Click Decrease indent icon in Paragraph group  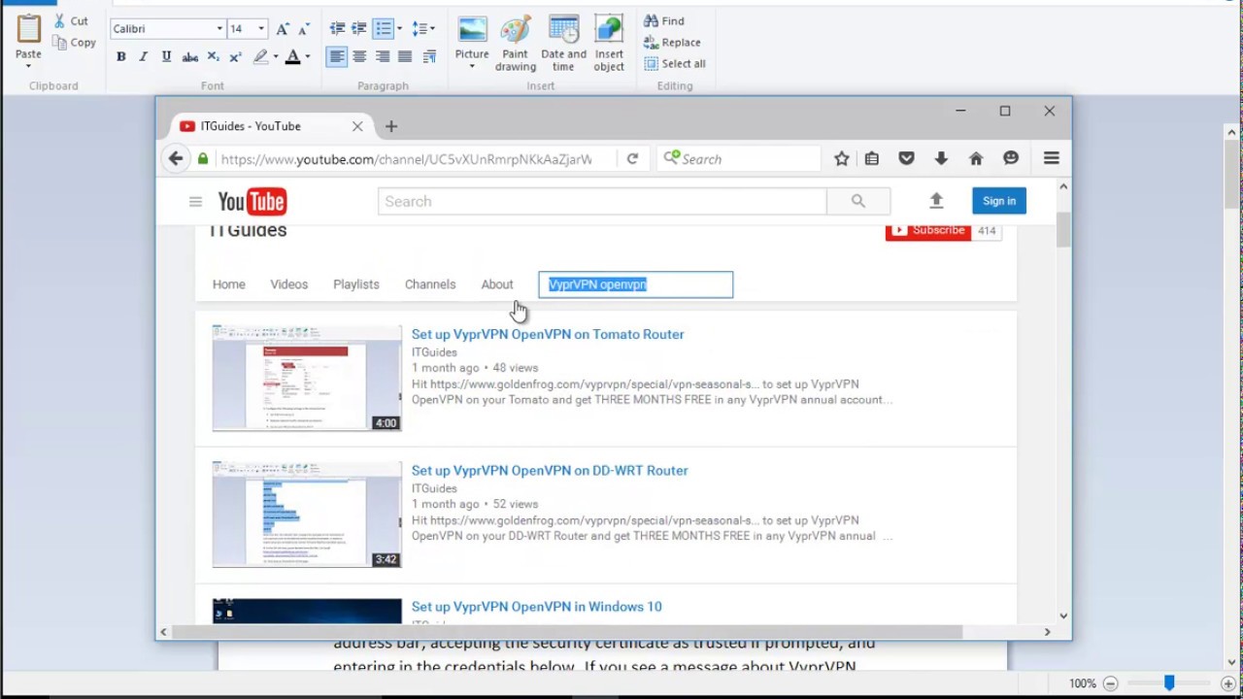pyautogui.click(x=337, y=29)
